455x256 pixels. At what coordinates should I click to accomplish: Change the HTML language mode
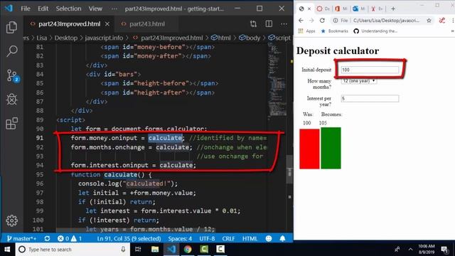[x=250, y=239]
